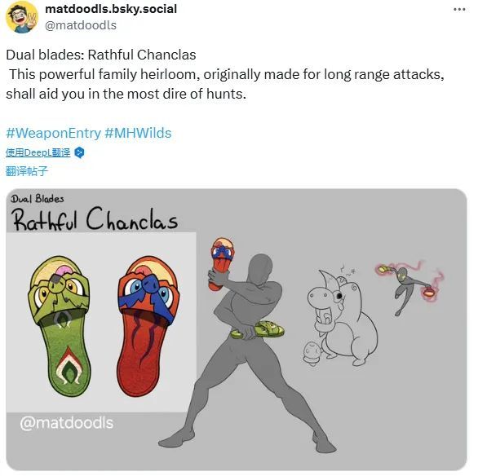The image size is (478, 476).
Task: Open the #WeaponEntry hashtag
Action: [x=53, y=133]
